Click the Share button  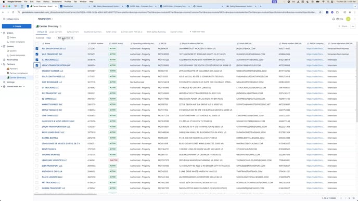point(343,26)
